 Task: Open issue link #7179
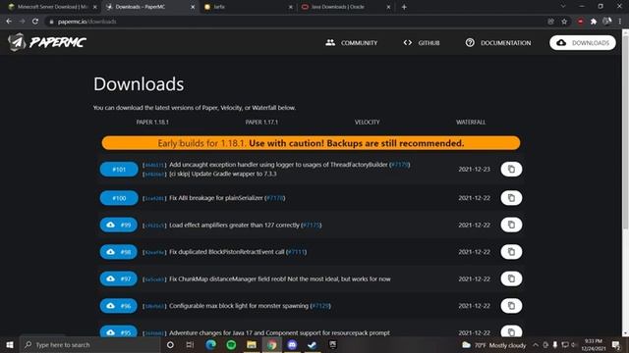pyautogui.click(x=400, y=165)
